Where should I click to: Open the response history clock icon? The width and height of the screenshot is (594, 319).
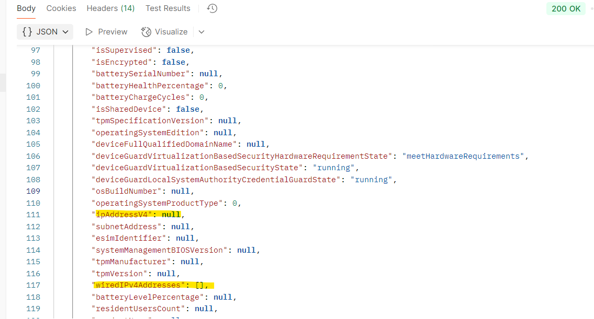[212, 8]
